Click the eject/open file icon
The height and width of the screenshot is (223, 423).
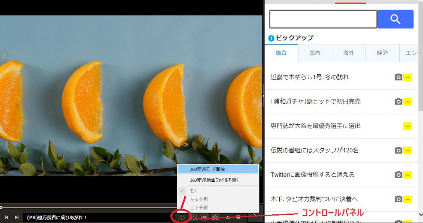click(228, 217)
